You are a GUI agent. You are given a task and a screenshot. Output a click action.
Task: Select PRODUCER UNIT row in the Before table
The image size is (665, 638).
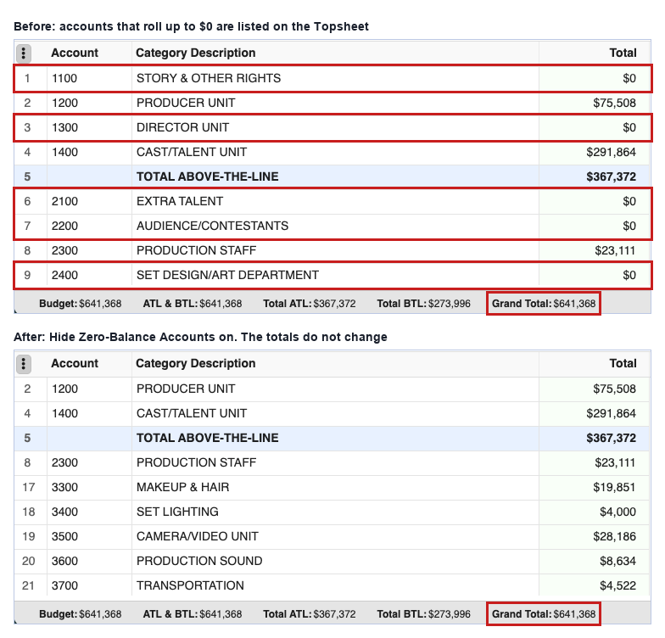click(332, 104)
